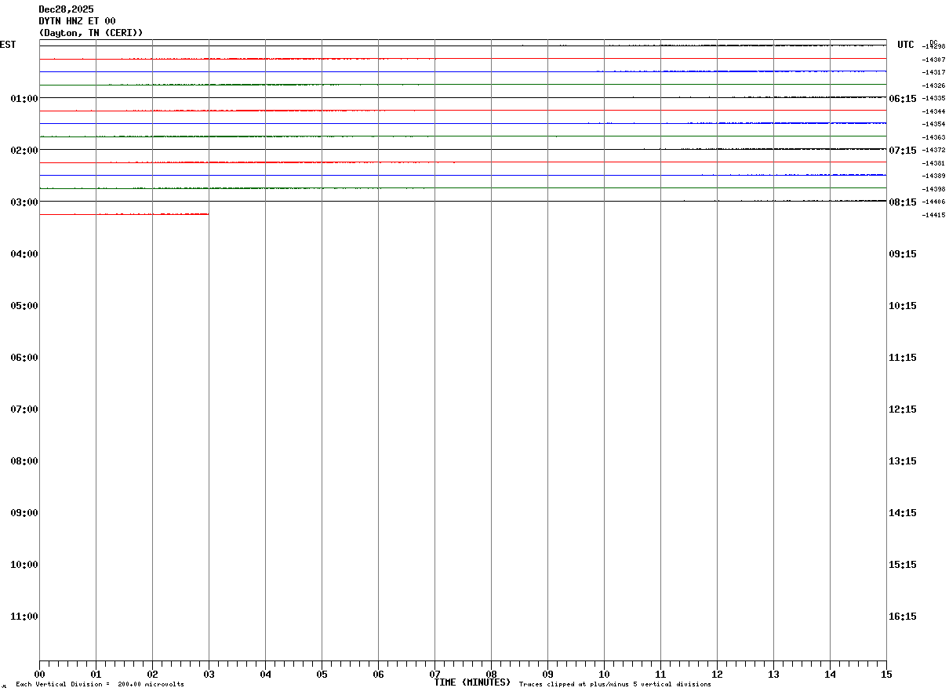949x695 pixels.
Task: Click the '01' minute axis label
Action: [96, 674]
